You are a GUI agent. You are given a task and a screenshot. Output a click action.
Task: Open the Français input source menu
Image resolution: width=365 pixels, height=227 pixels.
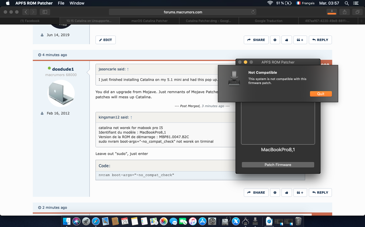click(x=305, y=3)
